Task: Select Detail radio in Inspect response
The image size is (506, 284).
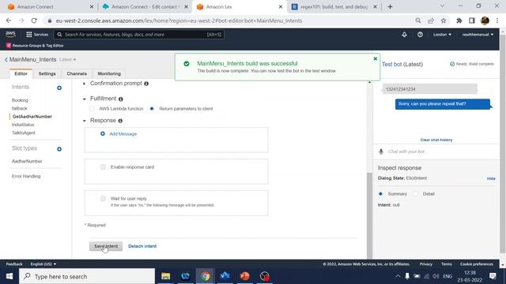Action: pos(416,194)
